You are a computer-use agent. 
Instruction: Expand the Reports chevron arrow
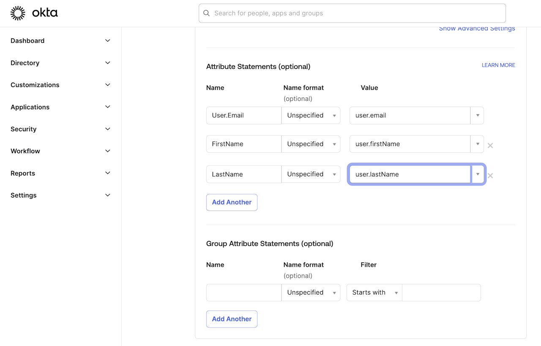click(108, 173)
